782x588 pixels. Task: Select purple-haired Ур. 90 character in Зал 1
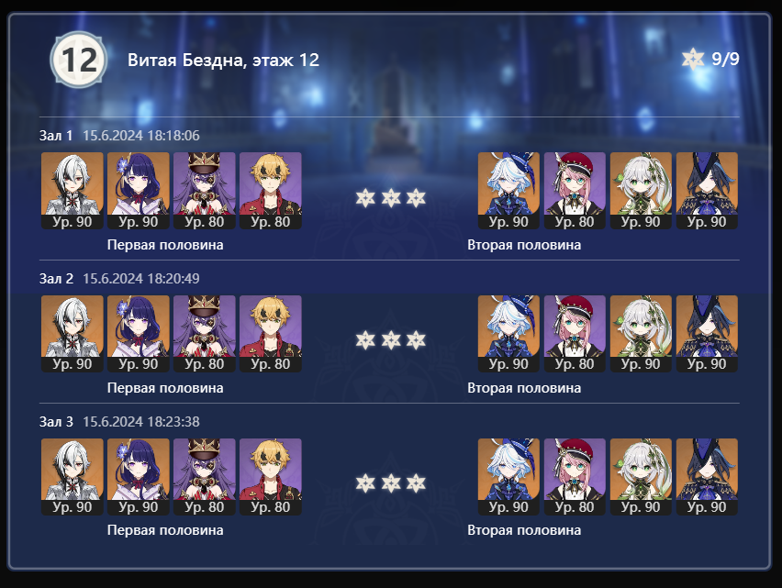pos(139,191)
